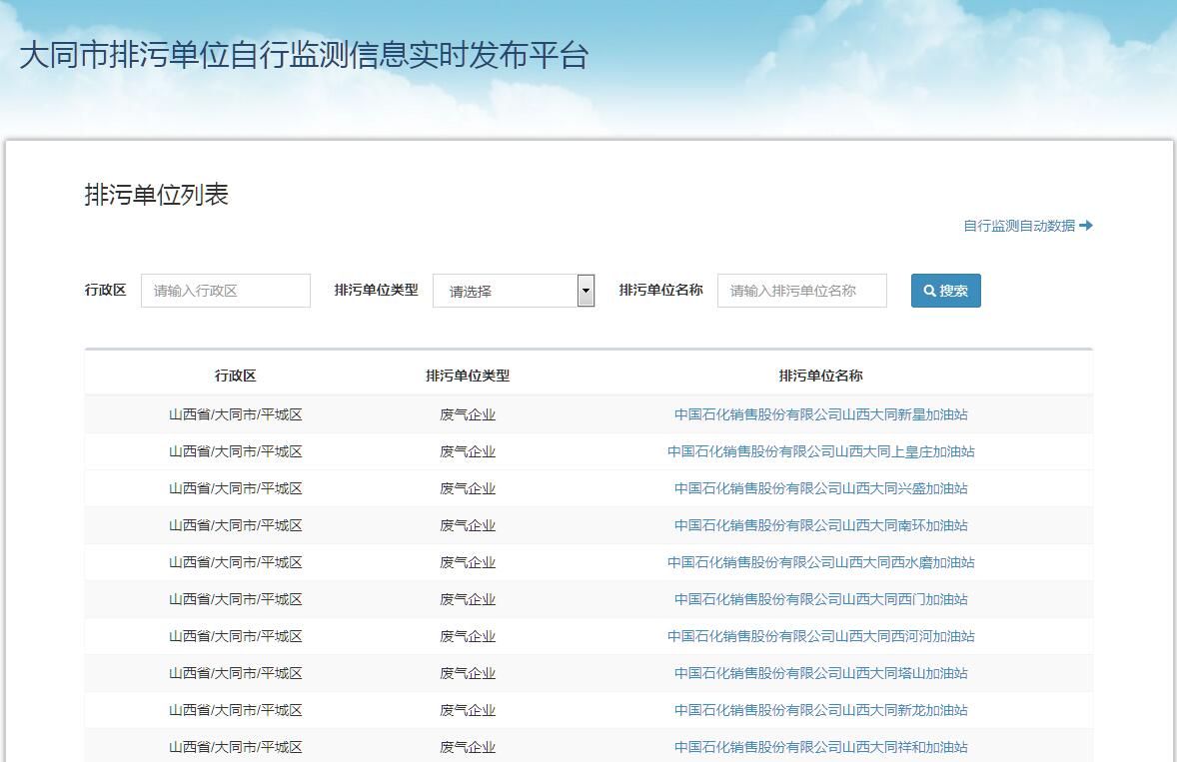Screen dimensions: 1177x762
Task: Click the 大同市排污单位自行监测信息实时发布平台 title
Action: point(304,55)
